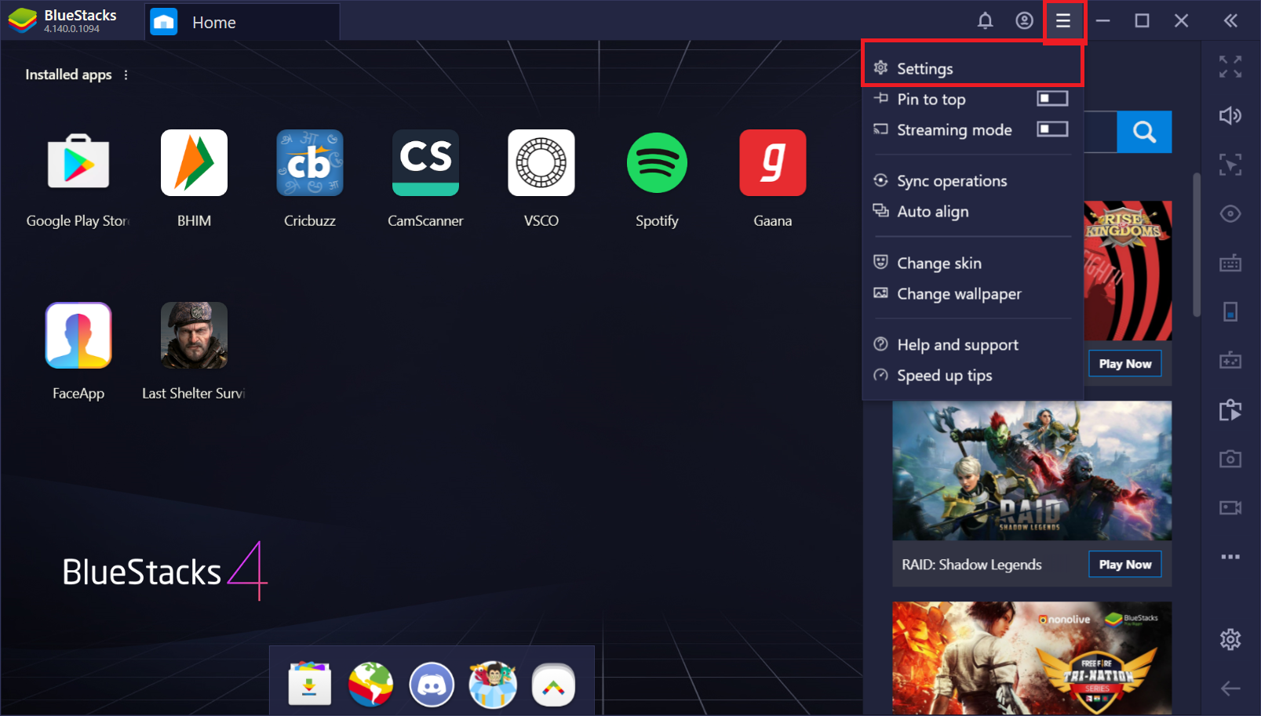The width and height of the screenshot is (1261, 716).
Task: Click Play Now for RAID: Shadow Legends
Action: coord(1124,565)
